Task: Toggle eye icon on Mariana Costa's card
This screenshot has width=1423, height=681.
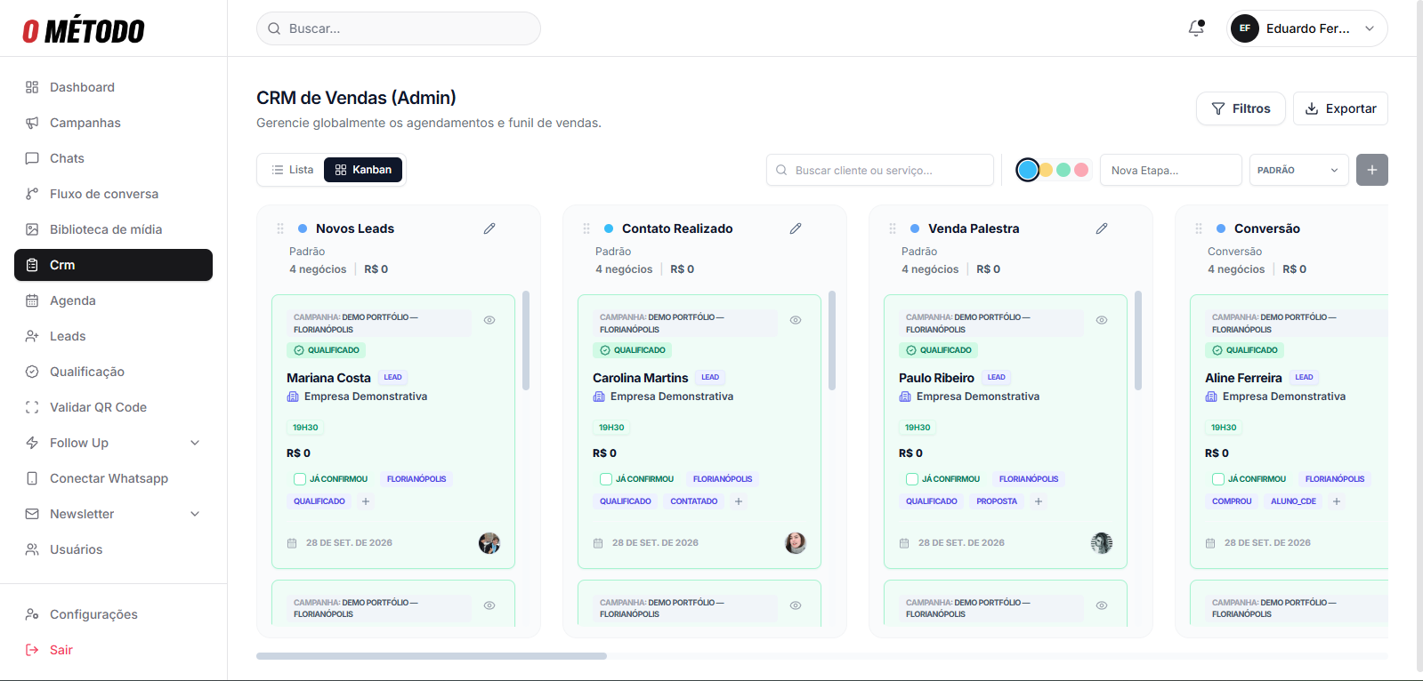Action: pyautogui.click(x=489, y=320)
